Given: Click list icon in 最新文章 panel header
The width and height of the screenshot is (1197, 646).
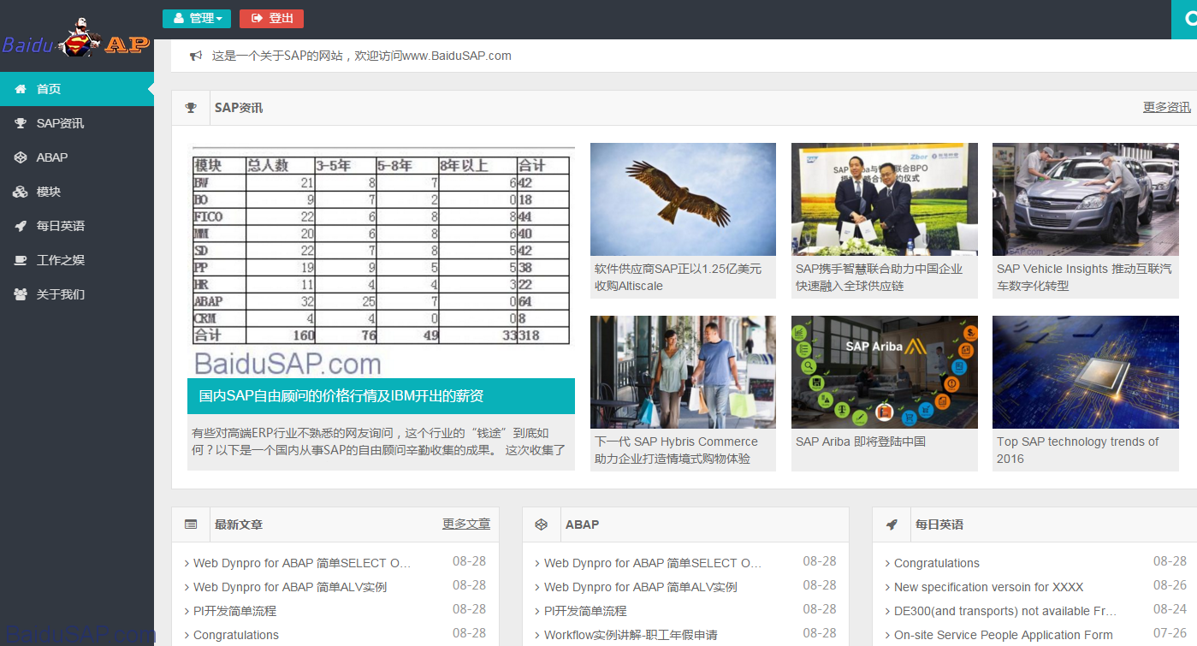Looking at the screenshot, I should click(191, 525).
